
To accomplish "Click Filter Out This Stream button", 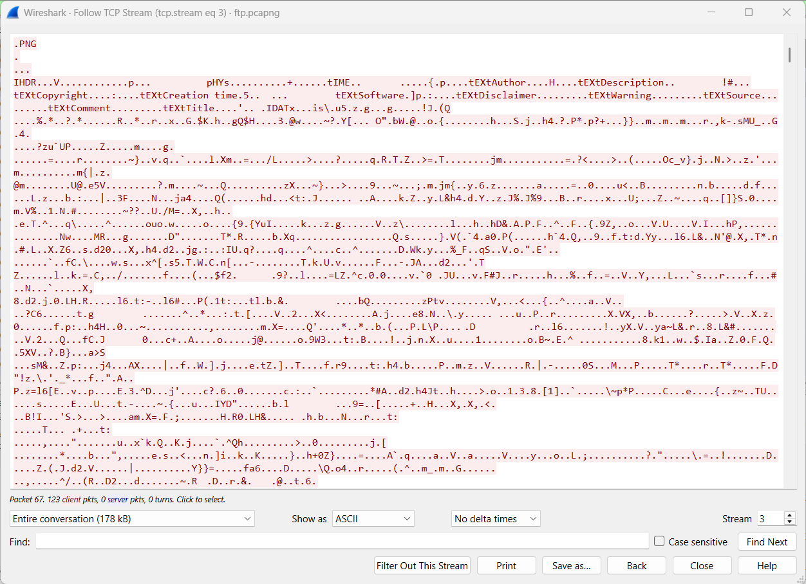I will tap(422, 566).
